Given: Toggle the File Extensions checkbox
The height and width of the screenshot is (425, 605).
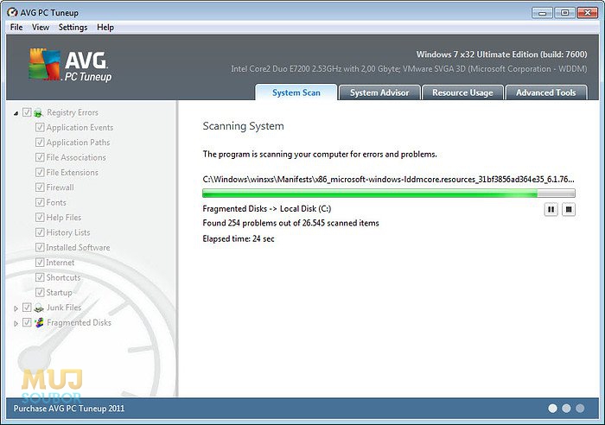Looking at the screenshot, I should click(x=40, y=172).
